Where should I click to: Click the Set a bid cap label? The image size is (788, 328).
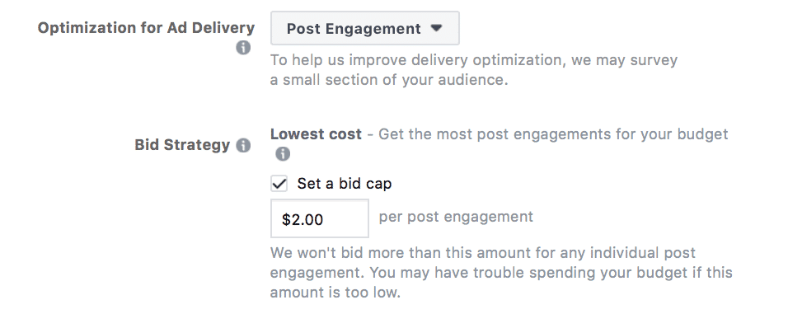(345, 184)
